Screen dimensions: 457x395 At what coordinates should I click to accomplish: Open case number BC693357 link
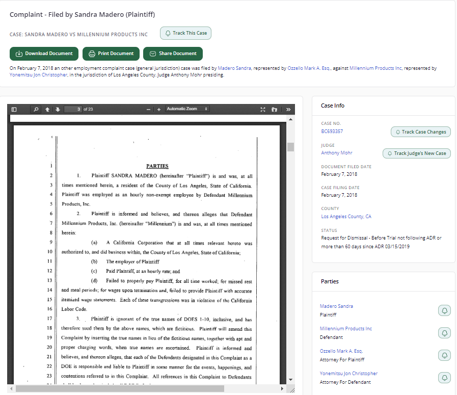[332, 131]
